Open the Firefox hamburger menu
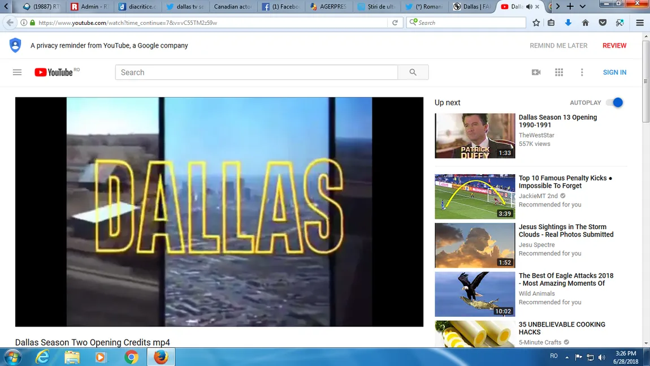 (640, 23)
